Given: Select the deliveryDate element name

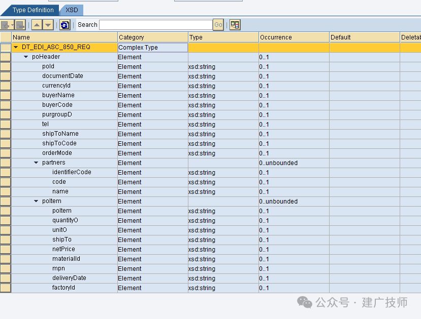Looking at the screenshot, I should (69, 278).
